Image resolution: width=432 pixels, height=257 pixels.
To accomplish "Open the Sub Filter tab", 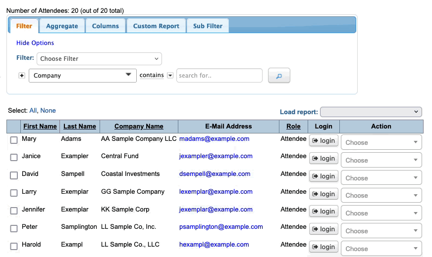I will coord(208,26).
